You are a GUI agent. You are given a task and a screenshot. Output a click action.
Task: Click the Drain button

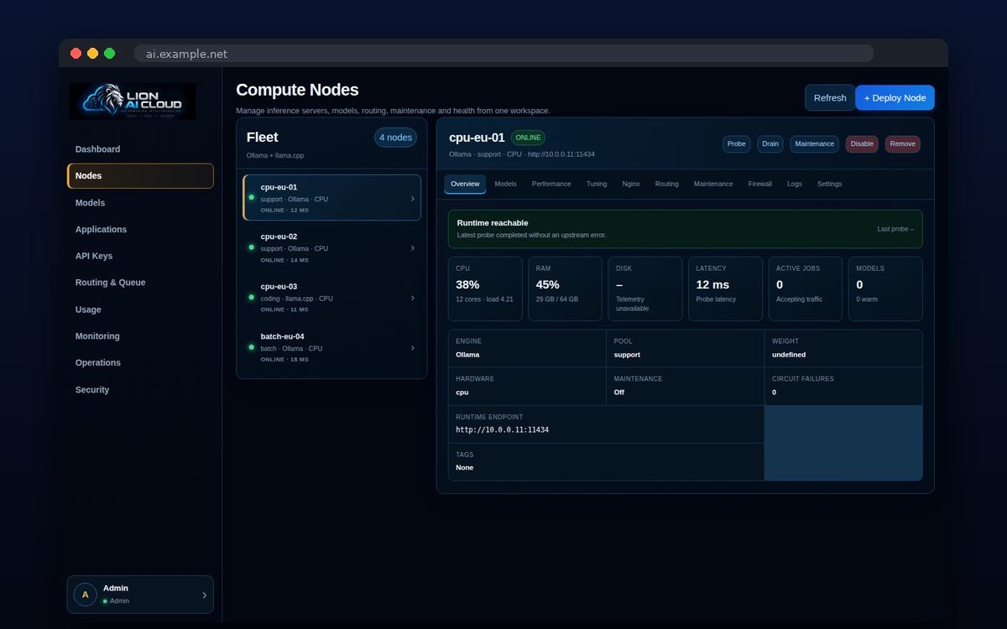[770, 144]
